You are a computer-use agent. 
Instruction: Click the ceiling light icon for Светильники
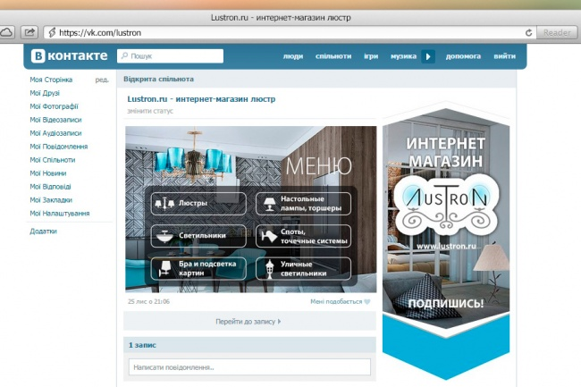coord(164,236)
